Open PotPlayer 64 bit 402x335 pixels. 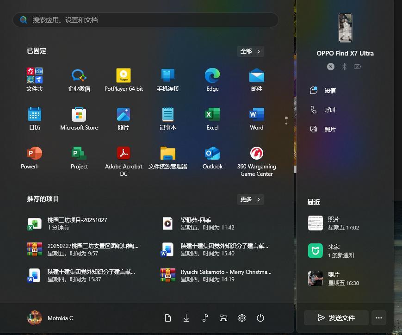click(124, 80)
